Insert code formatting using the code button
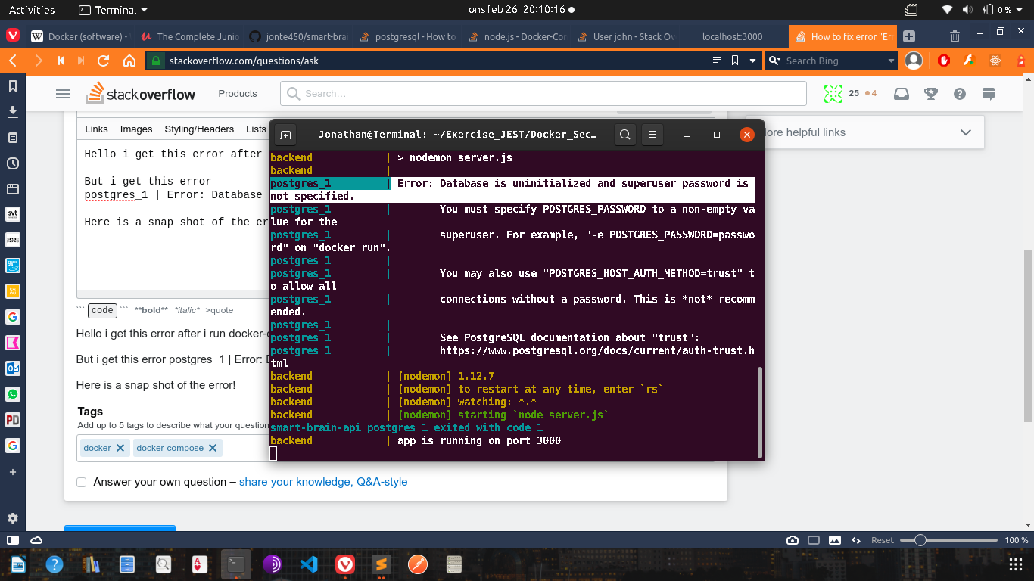 pos(102,310)
